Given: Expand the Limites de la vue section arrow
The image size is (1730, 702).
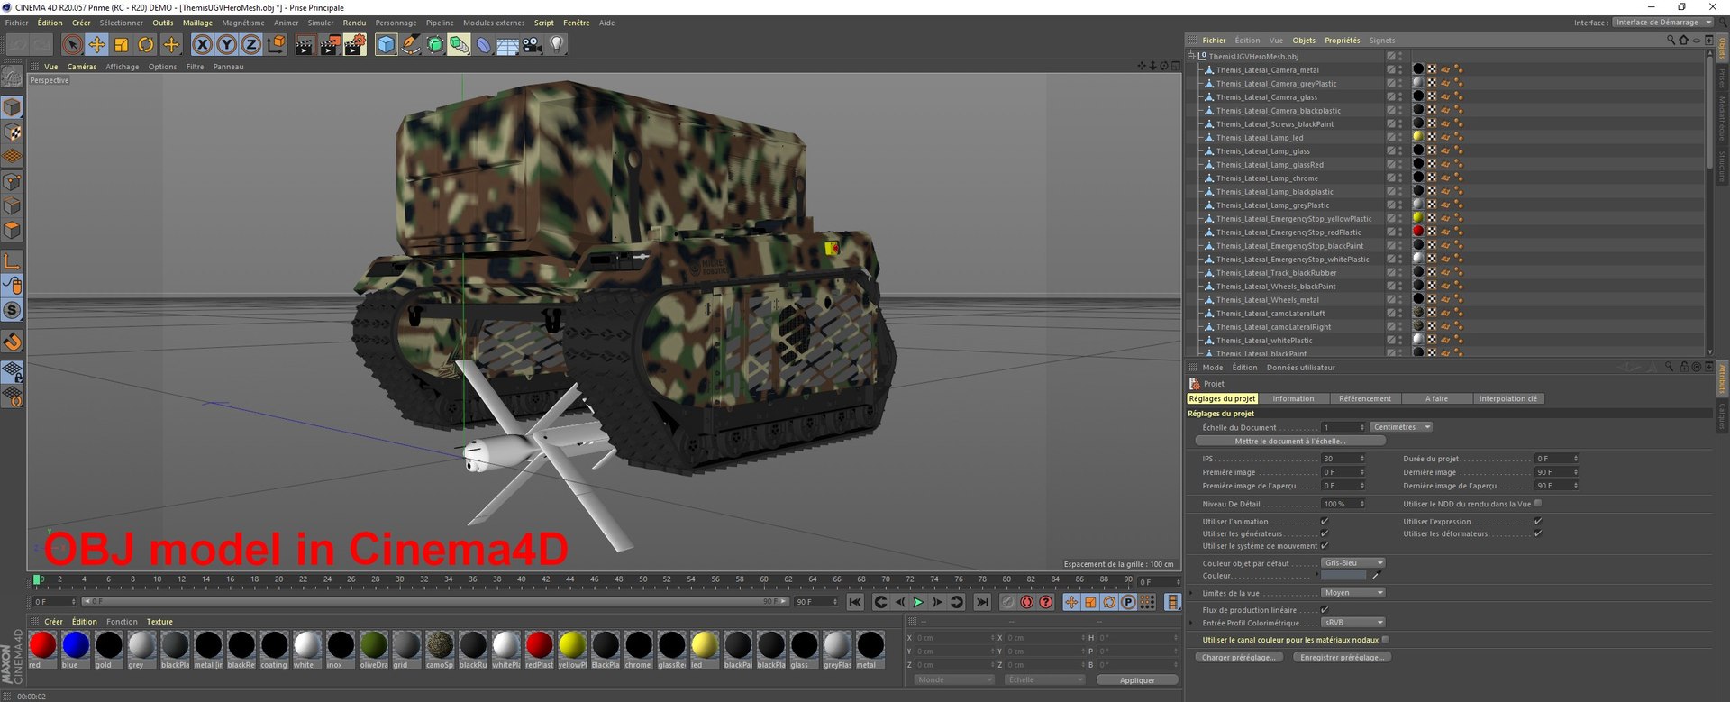Looking at the screenshot, I should [x=1191, y=593].
